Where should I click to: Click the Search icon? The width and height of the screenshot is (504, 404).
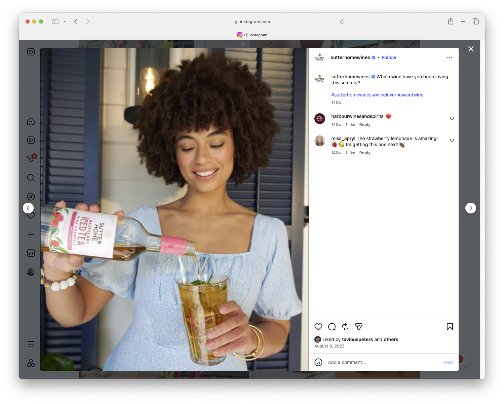(31, 178)
